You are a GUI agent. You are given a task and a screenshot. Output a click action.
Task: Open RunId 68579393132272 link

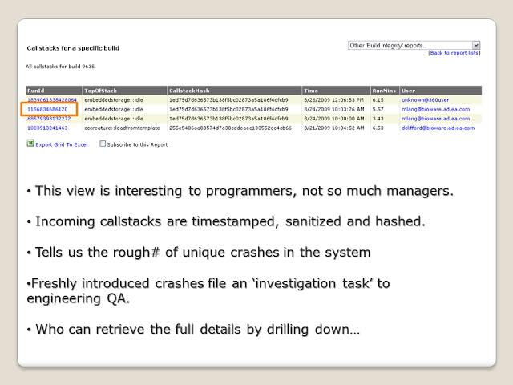tap(48, 118)
